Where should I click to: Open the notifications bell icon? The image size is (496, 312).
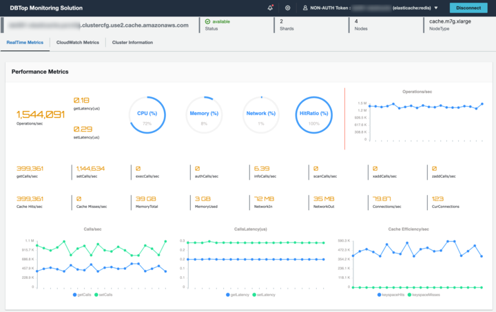270,8
